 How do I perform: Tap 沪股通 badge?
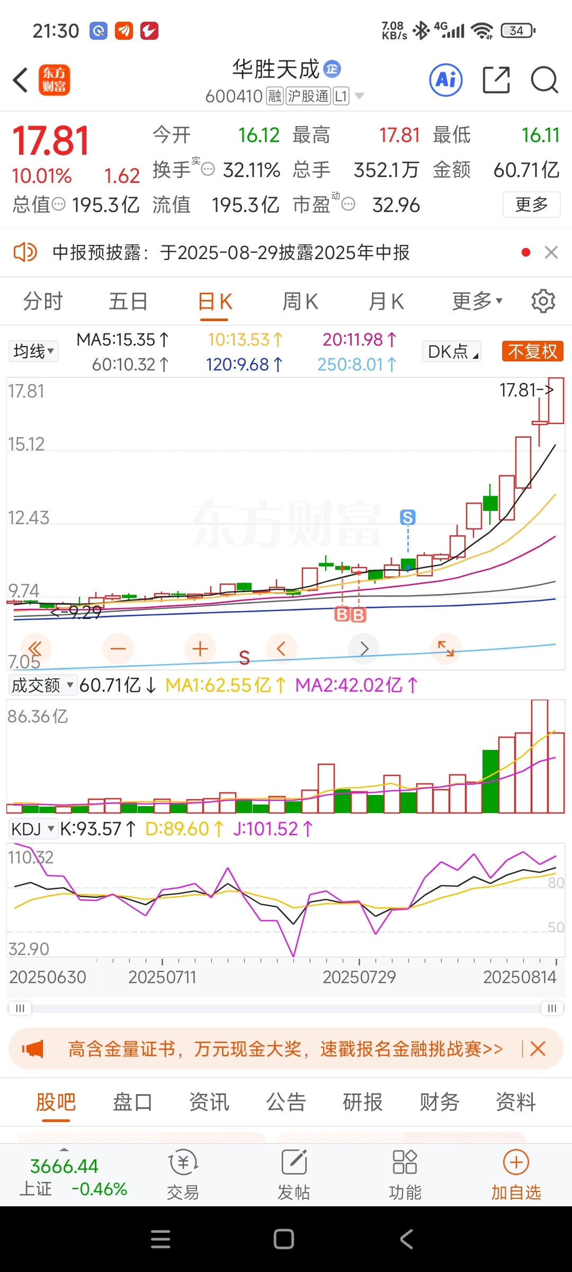pos(308,96)
